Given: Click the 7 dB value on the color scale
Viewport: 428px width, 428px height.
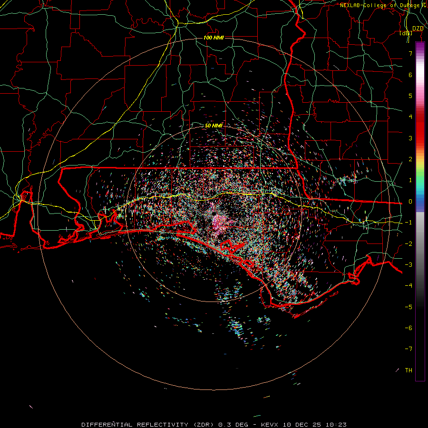Looking at the screenshot, I should point(410,53).
